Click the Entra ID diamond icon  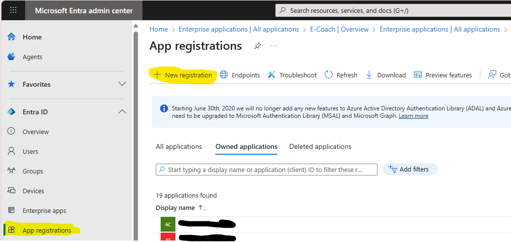point(11,112)
